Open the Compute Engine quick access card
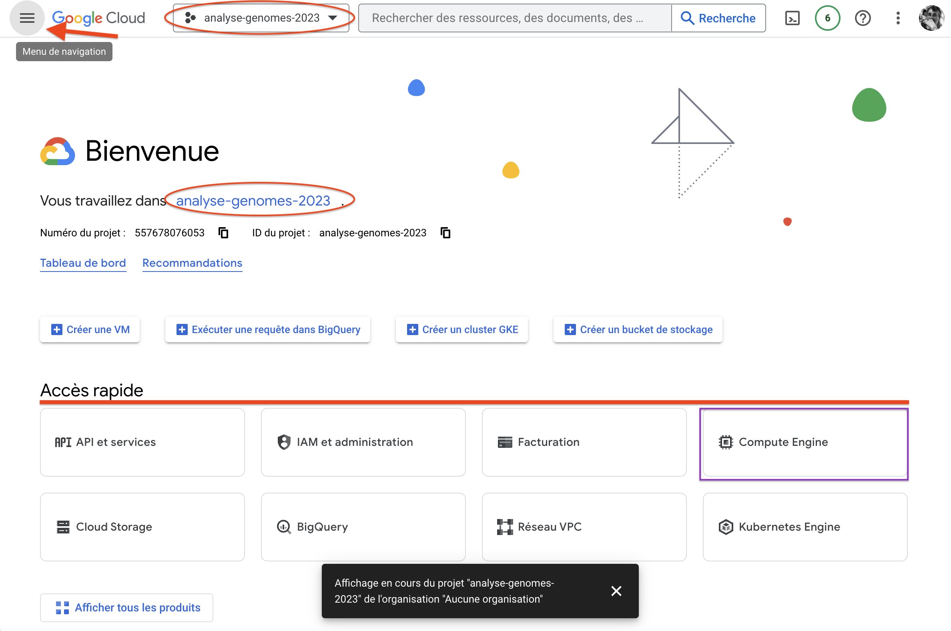Viewport: 951px width, 631px height. 805,442
